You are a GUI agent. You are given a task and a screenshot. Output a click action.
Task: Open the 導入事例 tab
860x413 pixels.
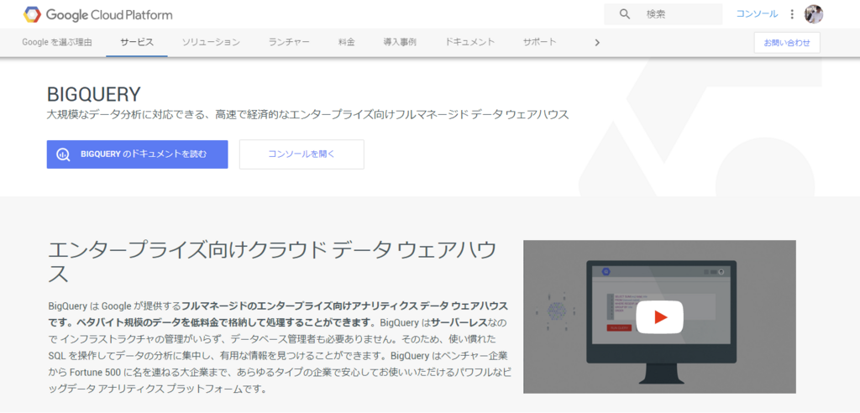[x=400, y=42]
